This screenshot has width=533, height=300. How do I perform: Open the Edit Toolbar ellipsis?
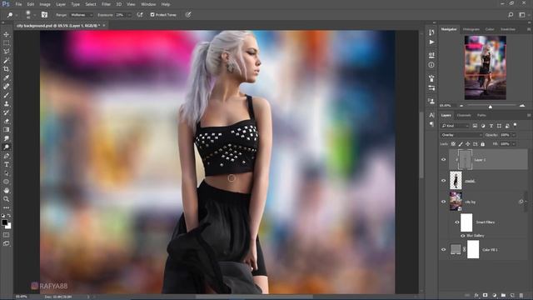(6, 207)
